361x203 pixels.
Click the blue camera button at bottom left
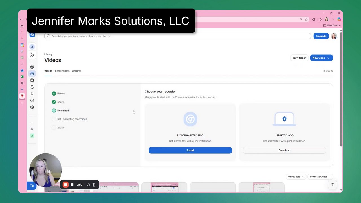click(x=32, y=186)
